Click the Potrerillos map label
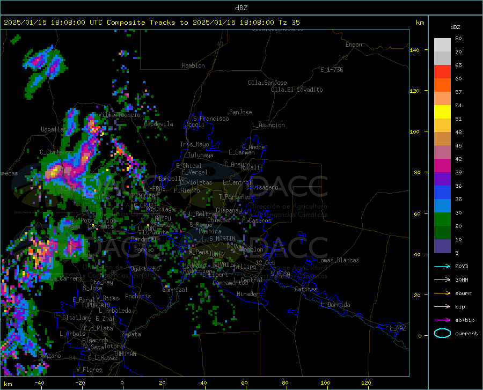Image resolution: width=483 pixels, height=390 pixels. coord(98,220)
